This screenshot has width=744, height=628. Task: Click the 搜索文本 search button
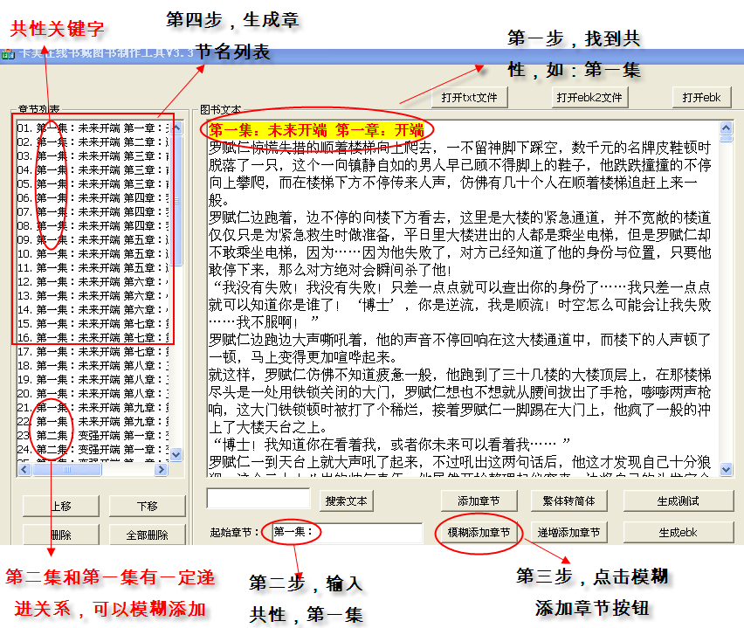(347, 501)
